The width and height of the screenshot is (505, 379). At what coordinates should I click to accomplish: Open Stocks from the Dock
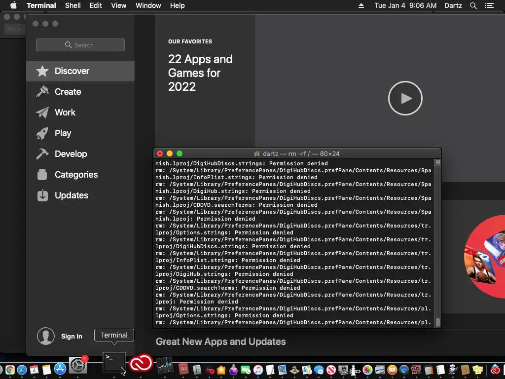click(x=165, y=366)
